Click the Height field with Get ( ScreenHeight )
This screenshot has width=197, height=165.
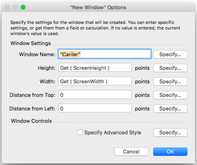click(95, 67)
